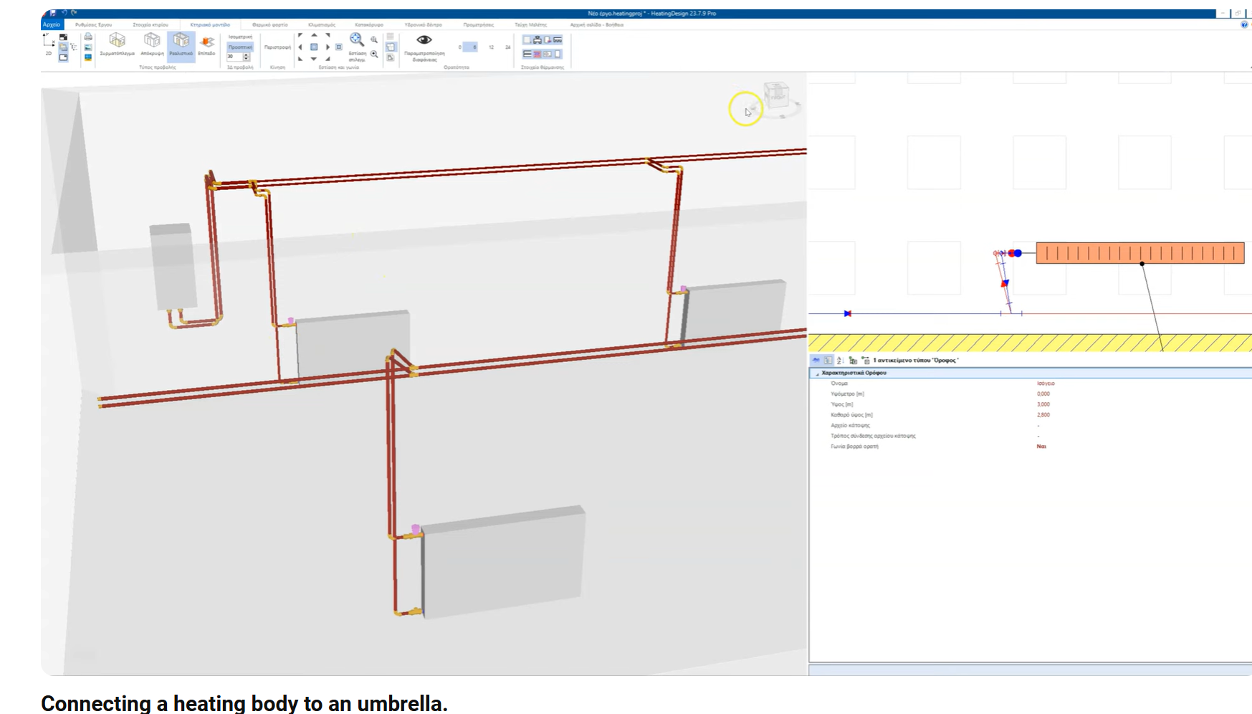Viewport: 1252px width, 714px height.
Task: Switch to Θερμικά φορτία tab
Action: point(270,25)
